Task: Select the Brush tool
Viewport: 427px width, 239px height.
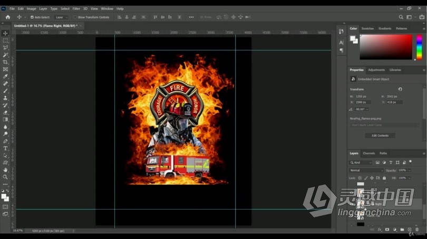Action: point(5,90)
